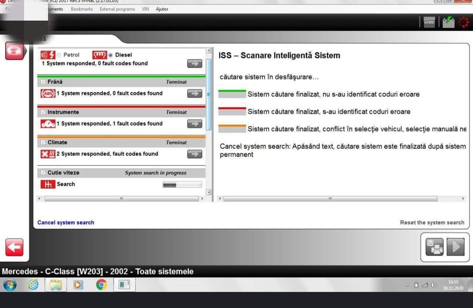473x308 pixels.
Task: Click the red legend color swatch
Action: tap(232, 111)
